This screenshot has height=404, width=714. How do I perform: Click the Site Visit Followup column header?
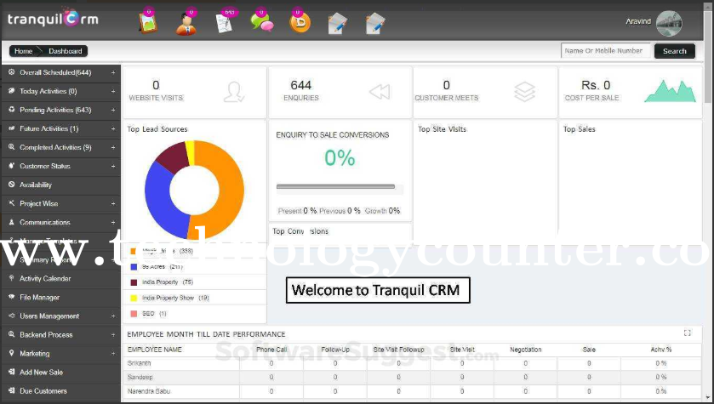point(398,350)
